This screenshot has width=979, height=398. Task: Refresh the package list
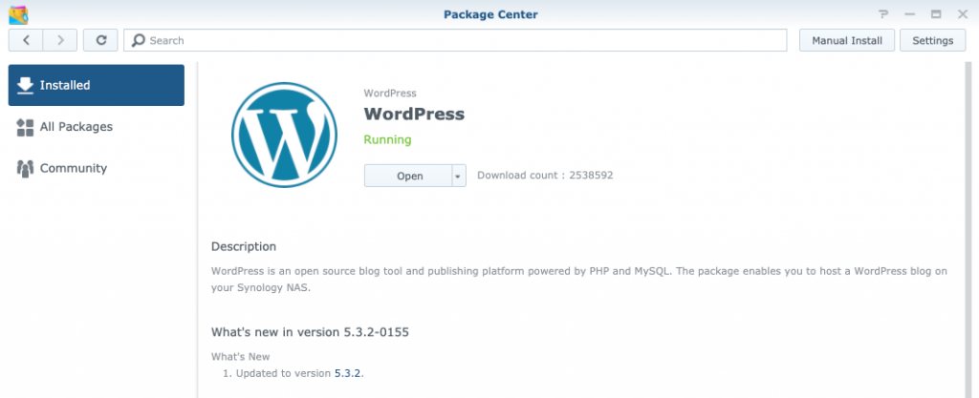pos(100,40)
